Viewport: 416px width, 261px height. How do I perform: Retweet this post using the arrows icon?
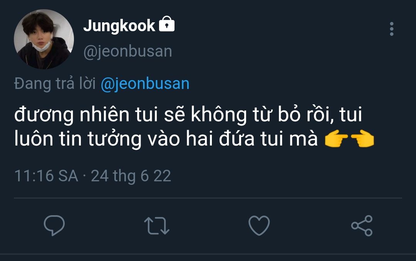click(156, 226)
